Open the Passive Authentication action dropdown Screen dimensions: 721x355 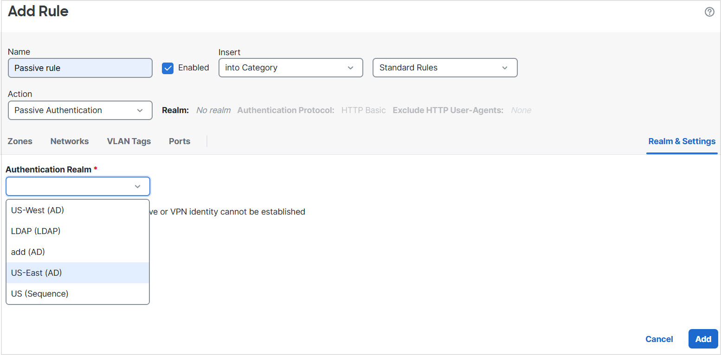[x=80, y=110]
